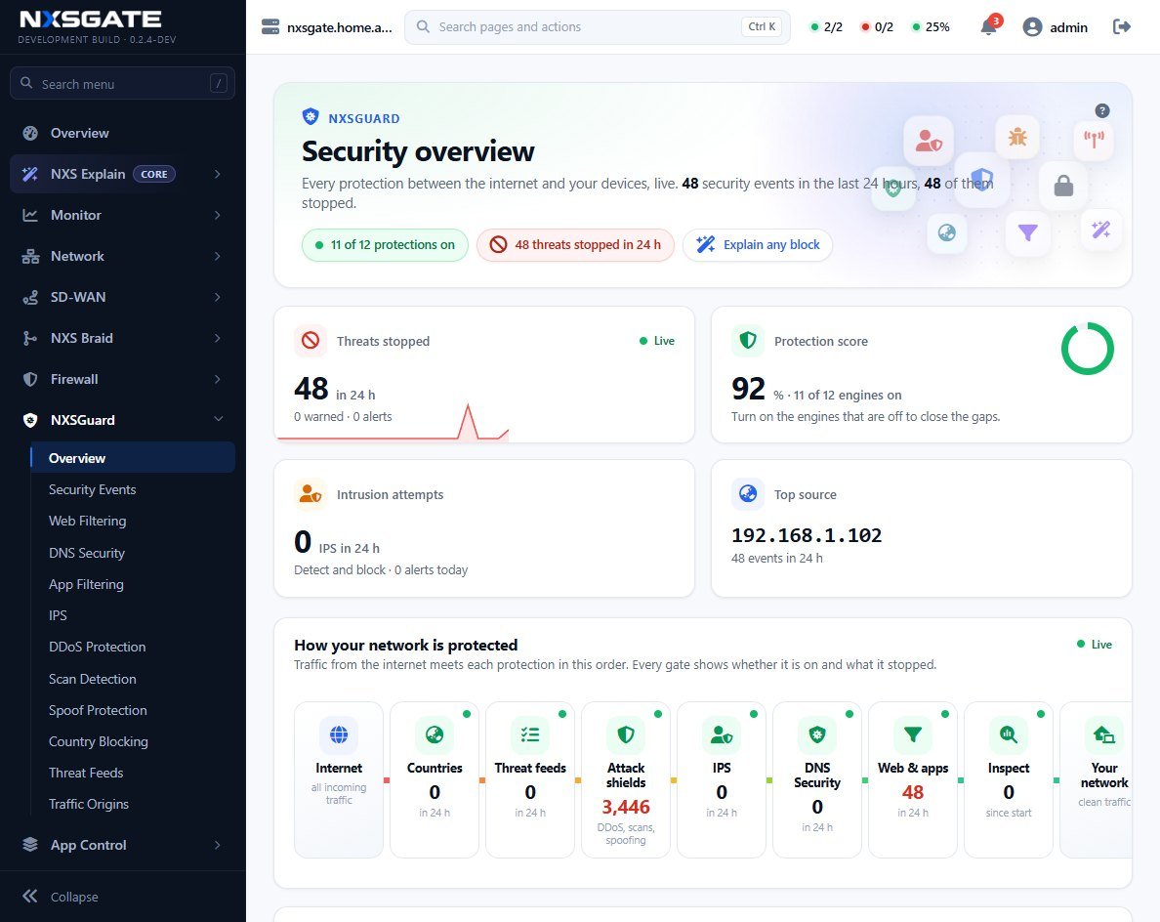Screen dimensions: 1160x922
Task: Click the 2/2 green status indicator
Action: 826,27
